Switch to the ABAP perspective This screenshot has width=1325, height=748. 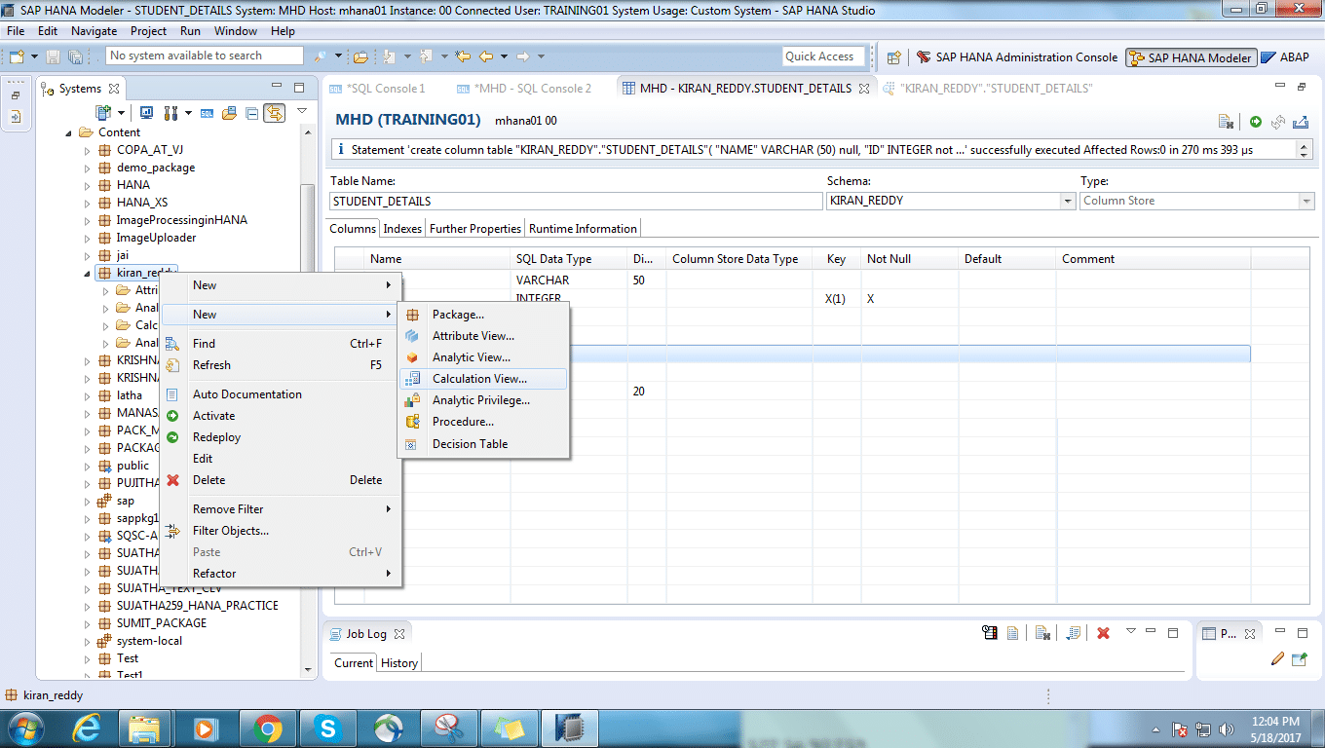1285,57
